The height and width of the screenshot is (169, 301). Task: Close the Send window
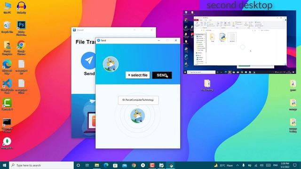pos(175,40)
